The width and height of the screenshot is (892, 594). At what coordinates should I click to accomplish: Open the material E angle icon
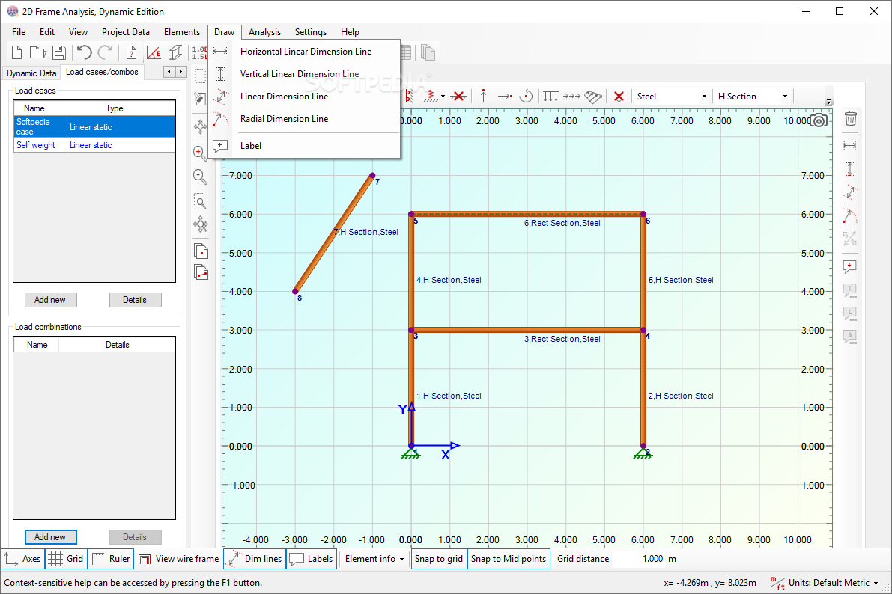click(x=154, y=53)
